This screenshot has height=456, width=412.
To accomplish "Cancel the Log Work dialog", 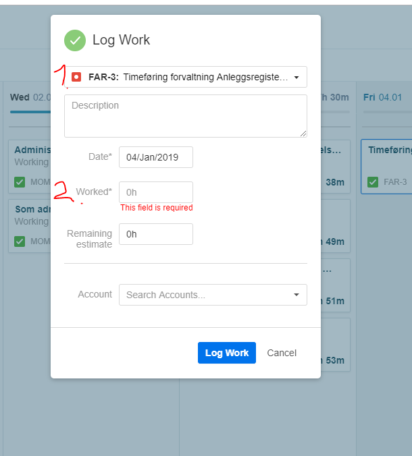I will (x=282, y=353).
